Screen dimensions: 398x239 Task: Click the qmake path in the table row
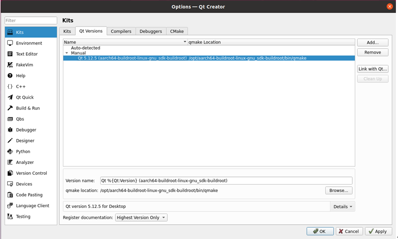click(x=247, y=58)
